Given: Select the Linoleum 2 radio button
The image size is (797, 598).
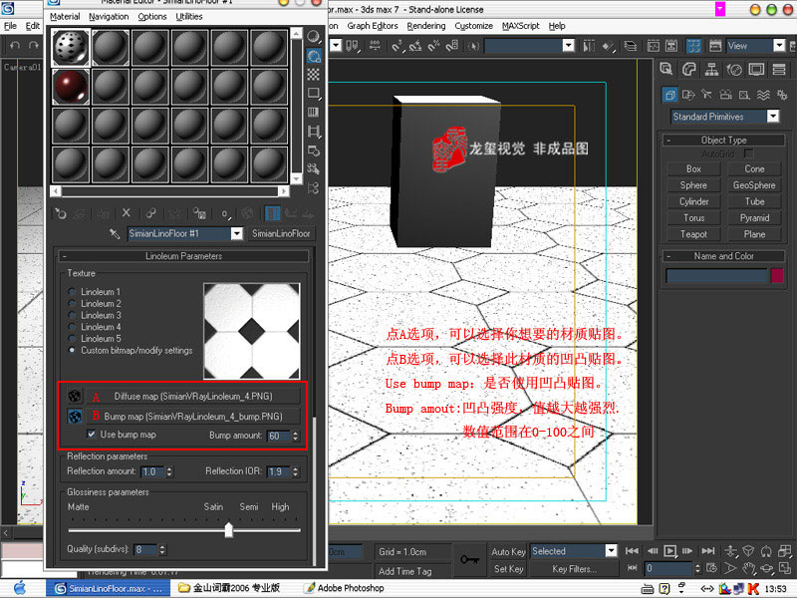Looking at the screenshot, I should coord(72,304).
